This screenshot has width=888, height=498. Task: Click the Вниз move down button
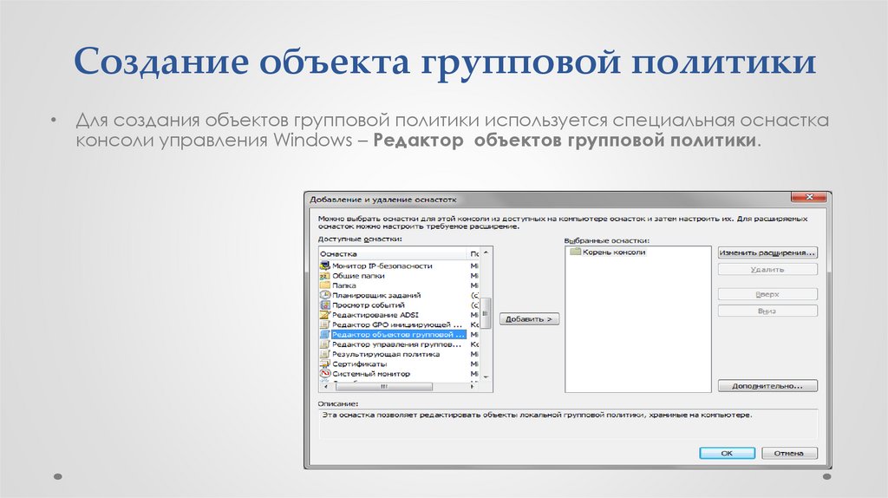coord(767,311)
